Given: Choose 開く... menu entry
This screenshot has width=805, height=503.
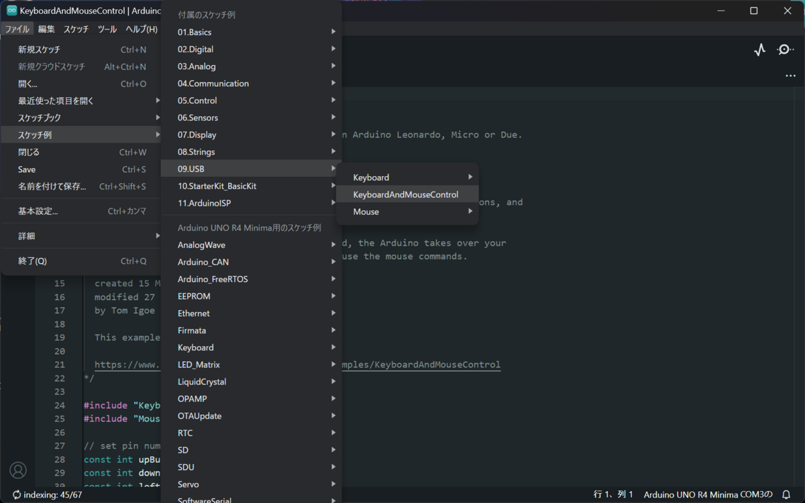Looking at the screenshot, I should pos(82,84).
